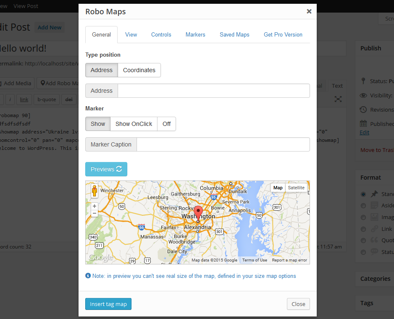
Task: Open the View tab
Action: pos(131,35)
